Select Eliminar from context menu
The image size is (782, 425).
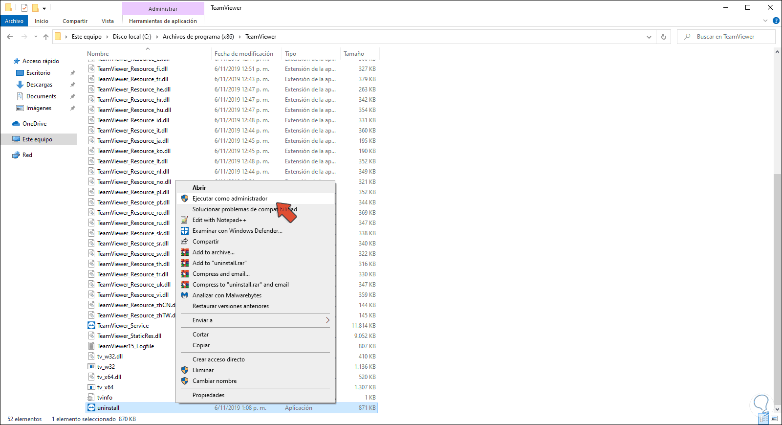click(255, 370)
